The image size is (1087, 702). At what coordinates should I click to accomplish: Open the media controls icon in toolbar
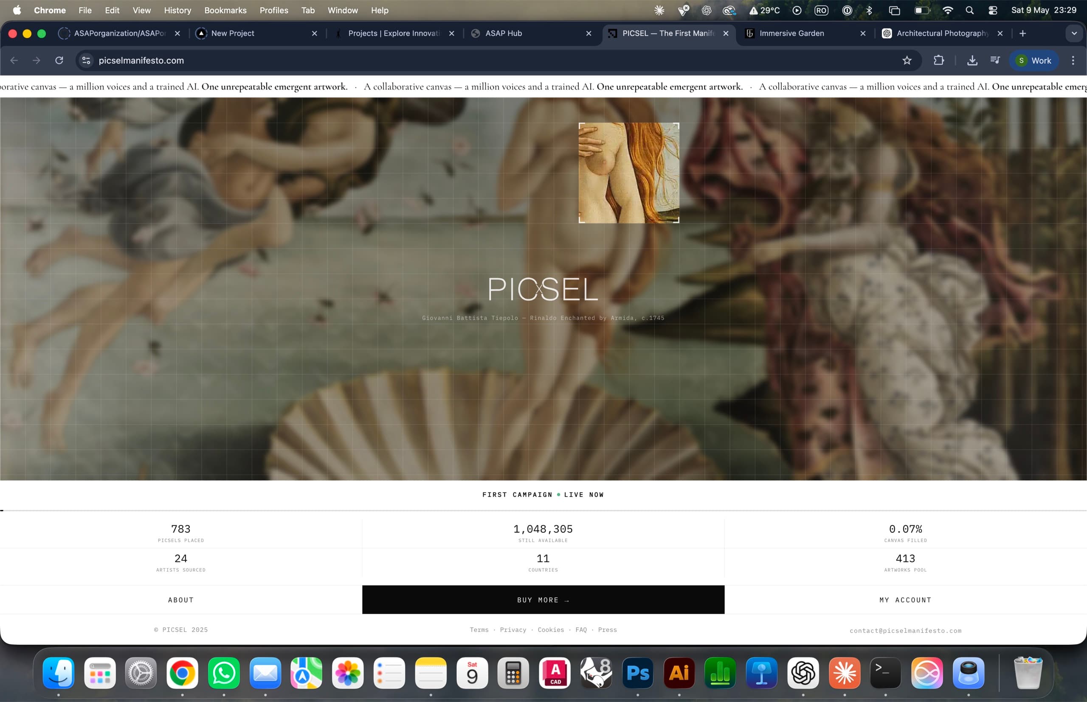point(995,60)
